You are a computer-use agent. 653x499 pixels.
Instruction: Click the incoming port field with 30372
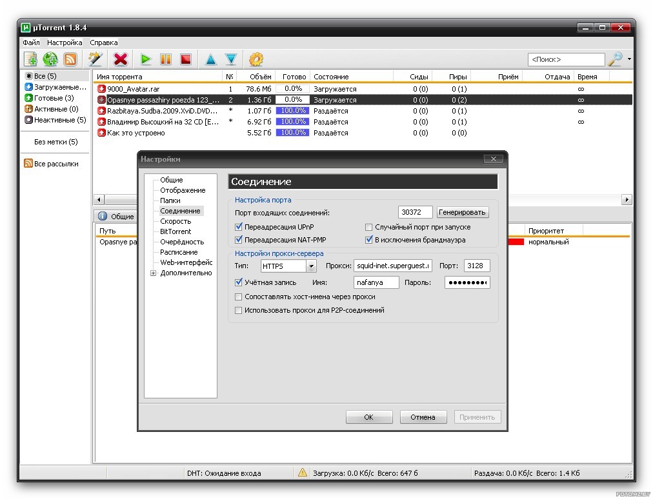(x=415, y=212)
